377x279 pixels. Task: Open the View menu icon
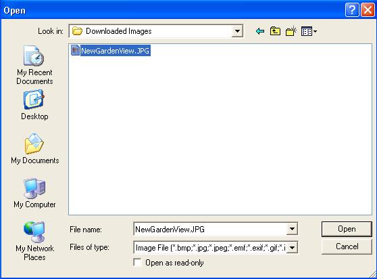click(309, 31)
